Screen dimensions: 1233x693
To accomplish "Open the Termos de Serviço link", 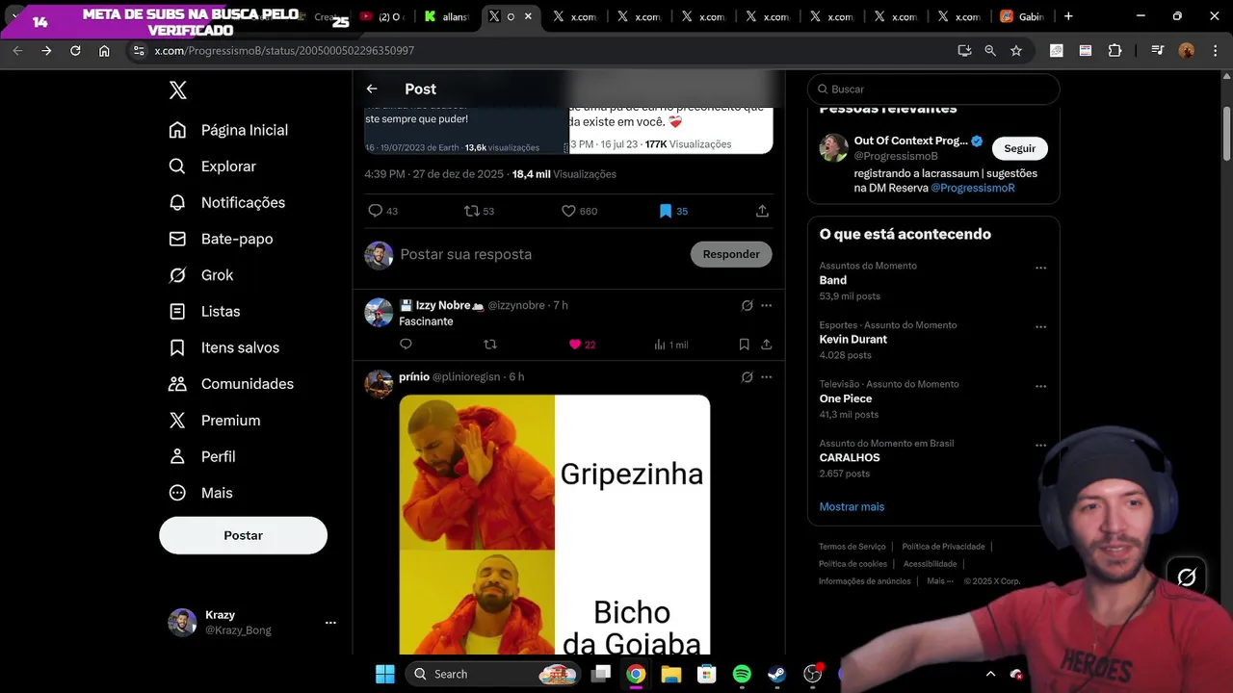I will (852, 547).
